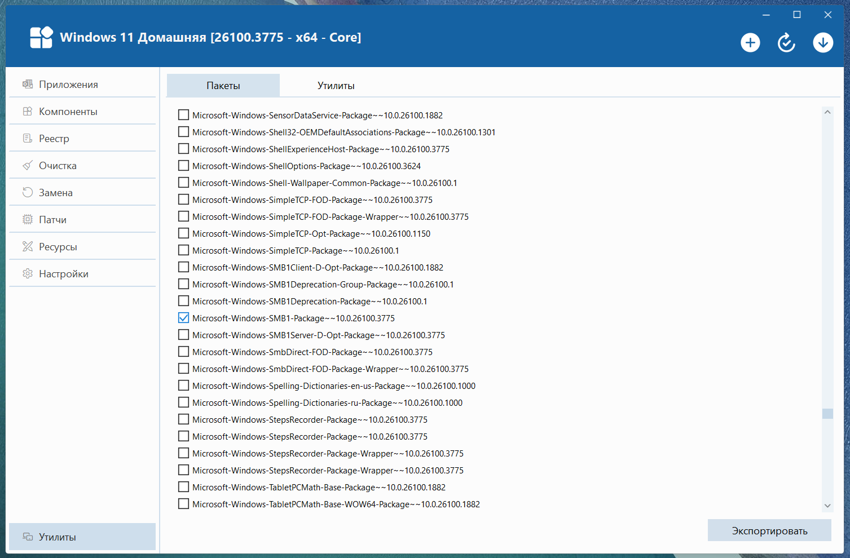Open Патчи section in sidebar
The height and width of the screenshot is (558, 850).
pos(52,220)
